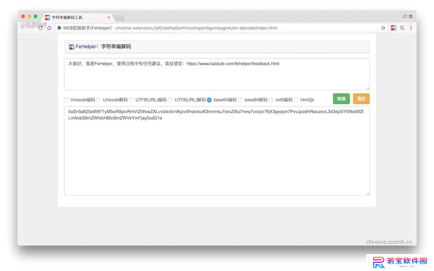This screenshot has width=434, height=271.
Task: Select the Unicode编码 radio option
Action: coord(66,100)
